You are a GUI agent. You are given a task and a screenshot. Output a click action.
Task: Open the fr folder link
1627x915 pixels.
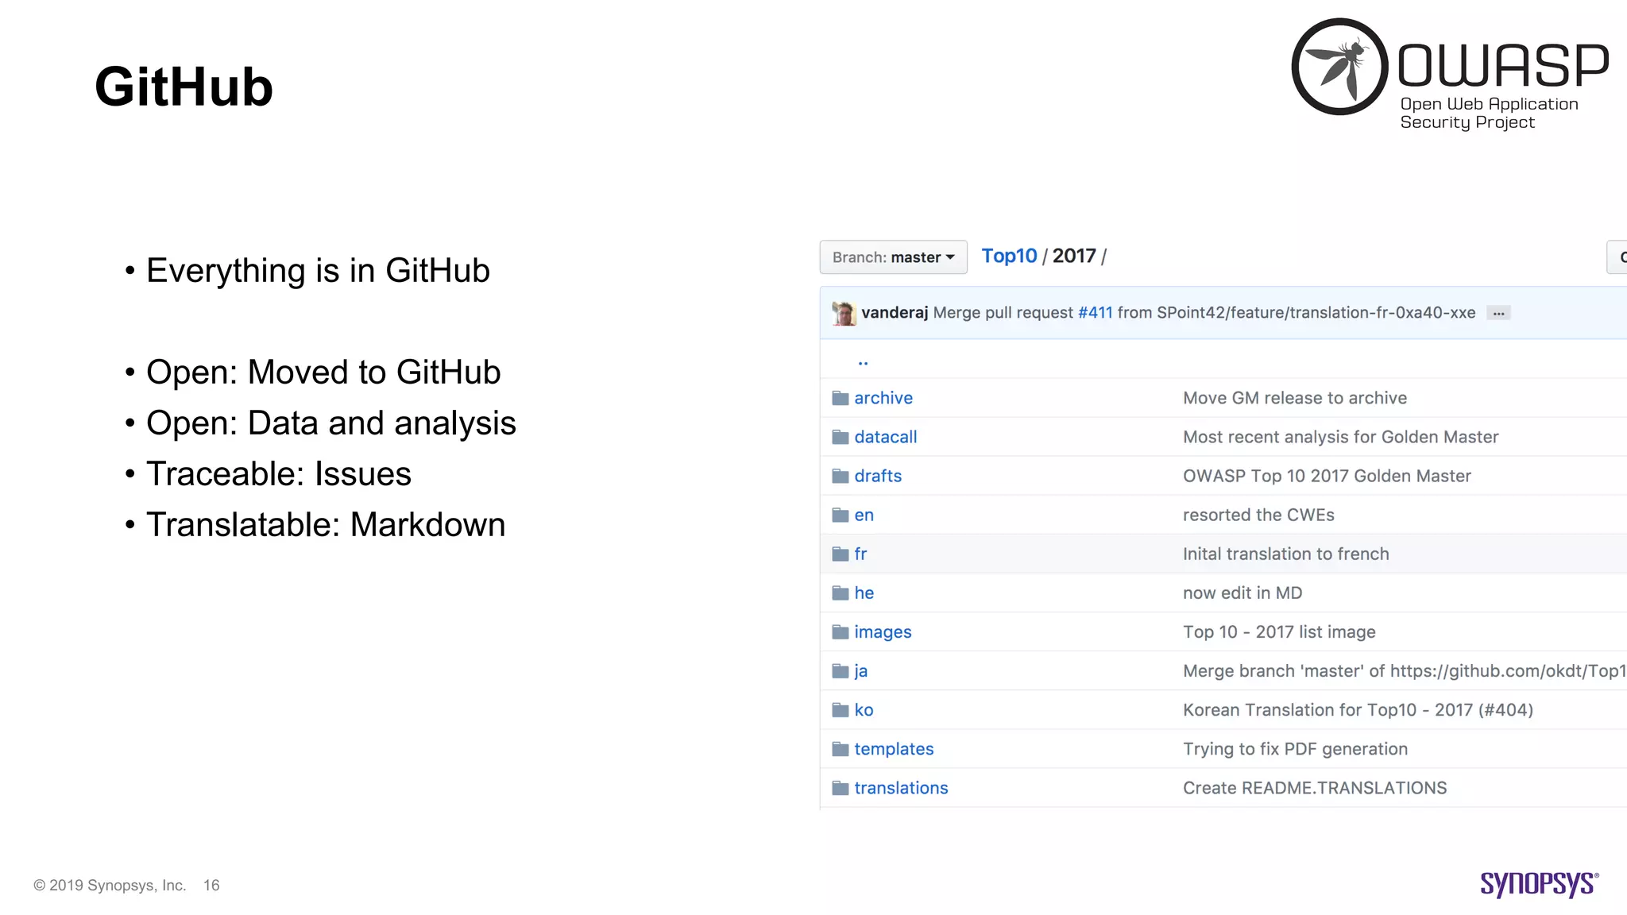860,554
